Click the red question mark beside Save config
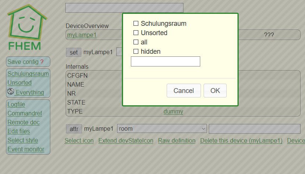This screenshot has height=174, width=305. pos(42,62)
